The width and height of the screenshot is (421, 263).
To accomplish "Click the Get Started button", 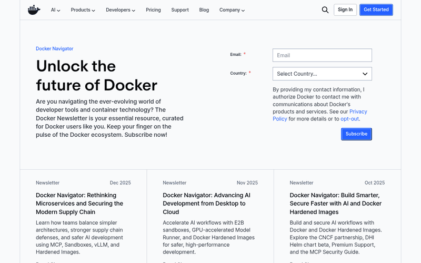I will tap(376, 9).
